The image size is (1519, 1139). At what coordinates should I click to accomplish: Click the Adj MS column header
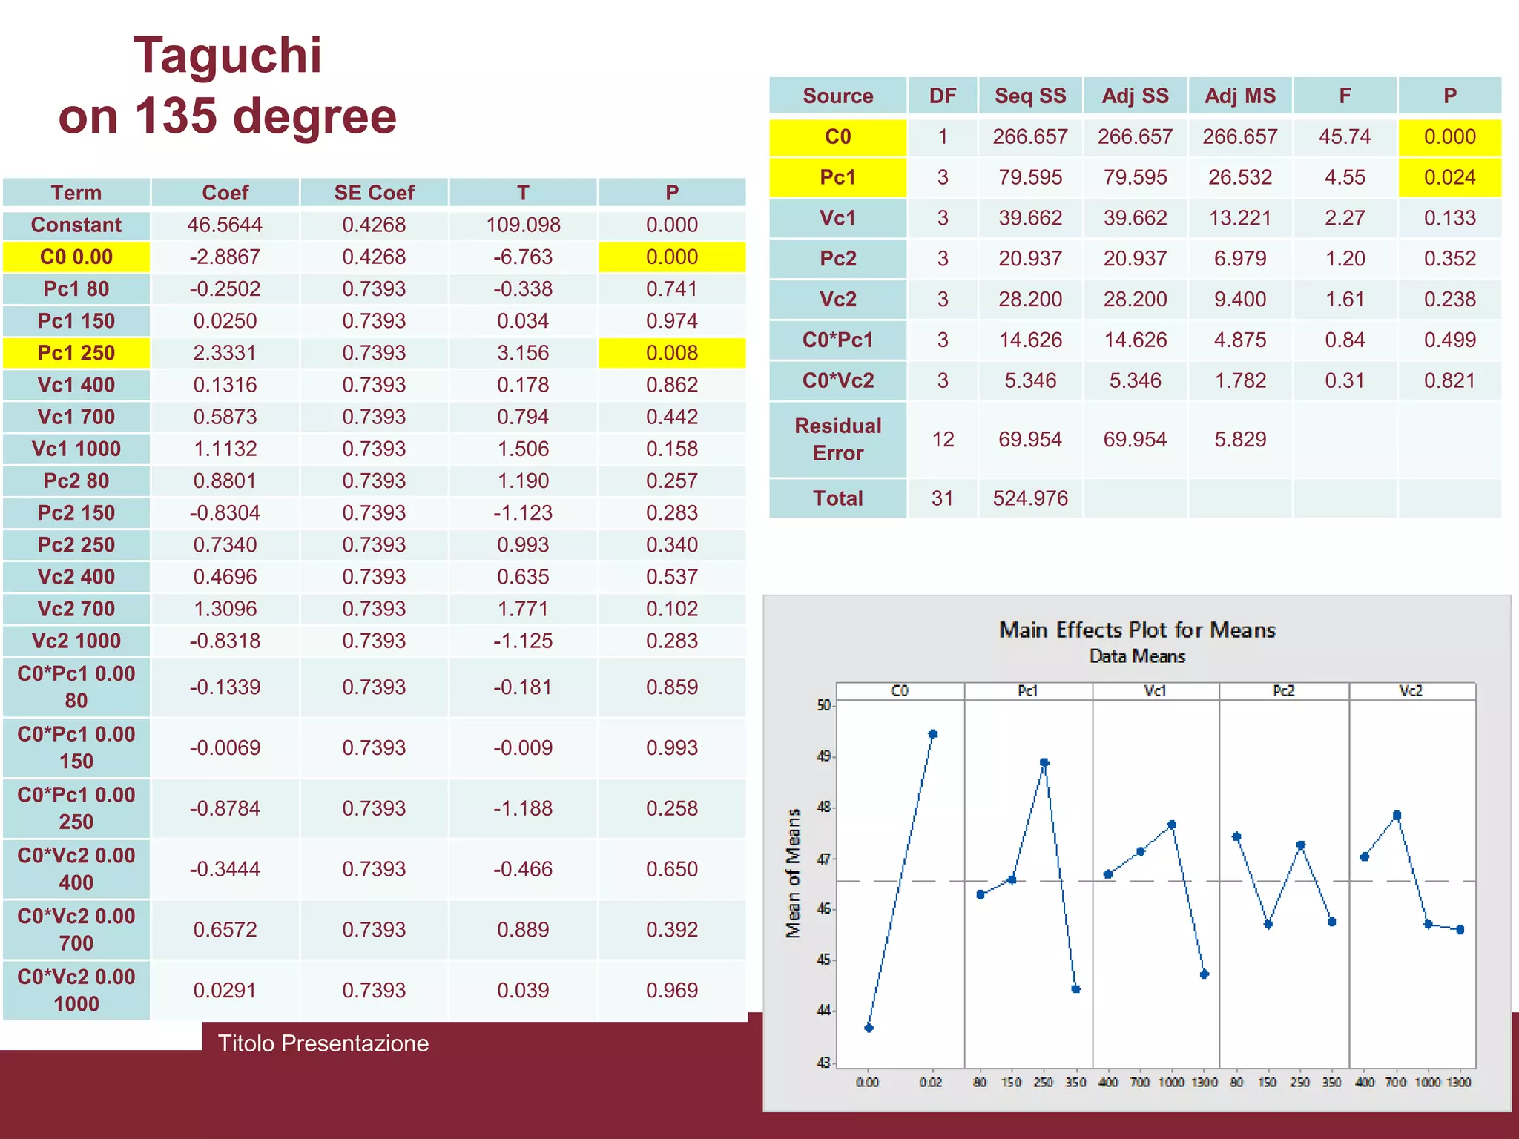[1240, 96]
